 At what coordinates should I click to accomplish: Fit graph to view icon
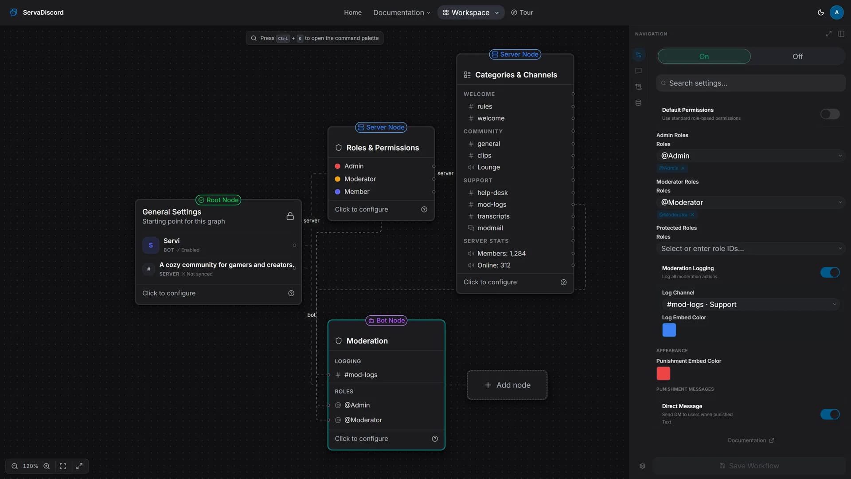63,466
